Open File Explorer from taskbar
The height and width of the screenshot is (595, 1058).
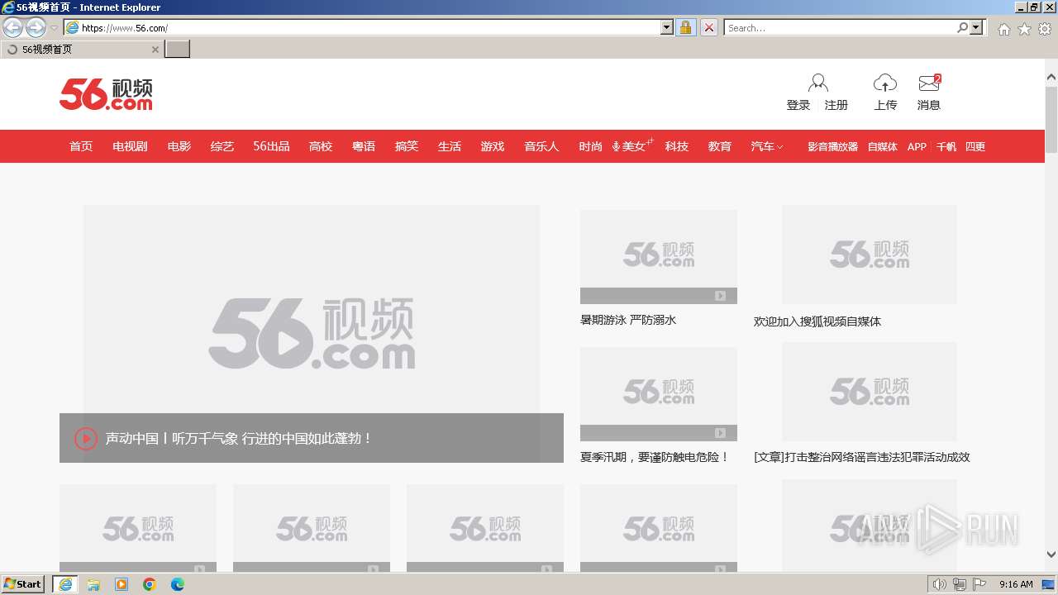point(93,584)
